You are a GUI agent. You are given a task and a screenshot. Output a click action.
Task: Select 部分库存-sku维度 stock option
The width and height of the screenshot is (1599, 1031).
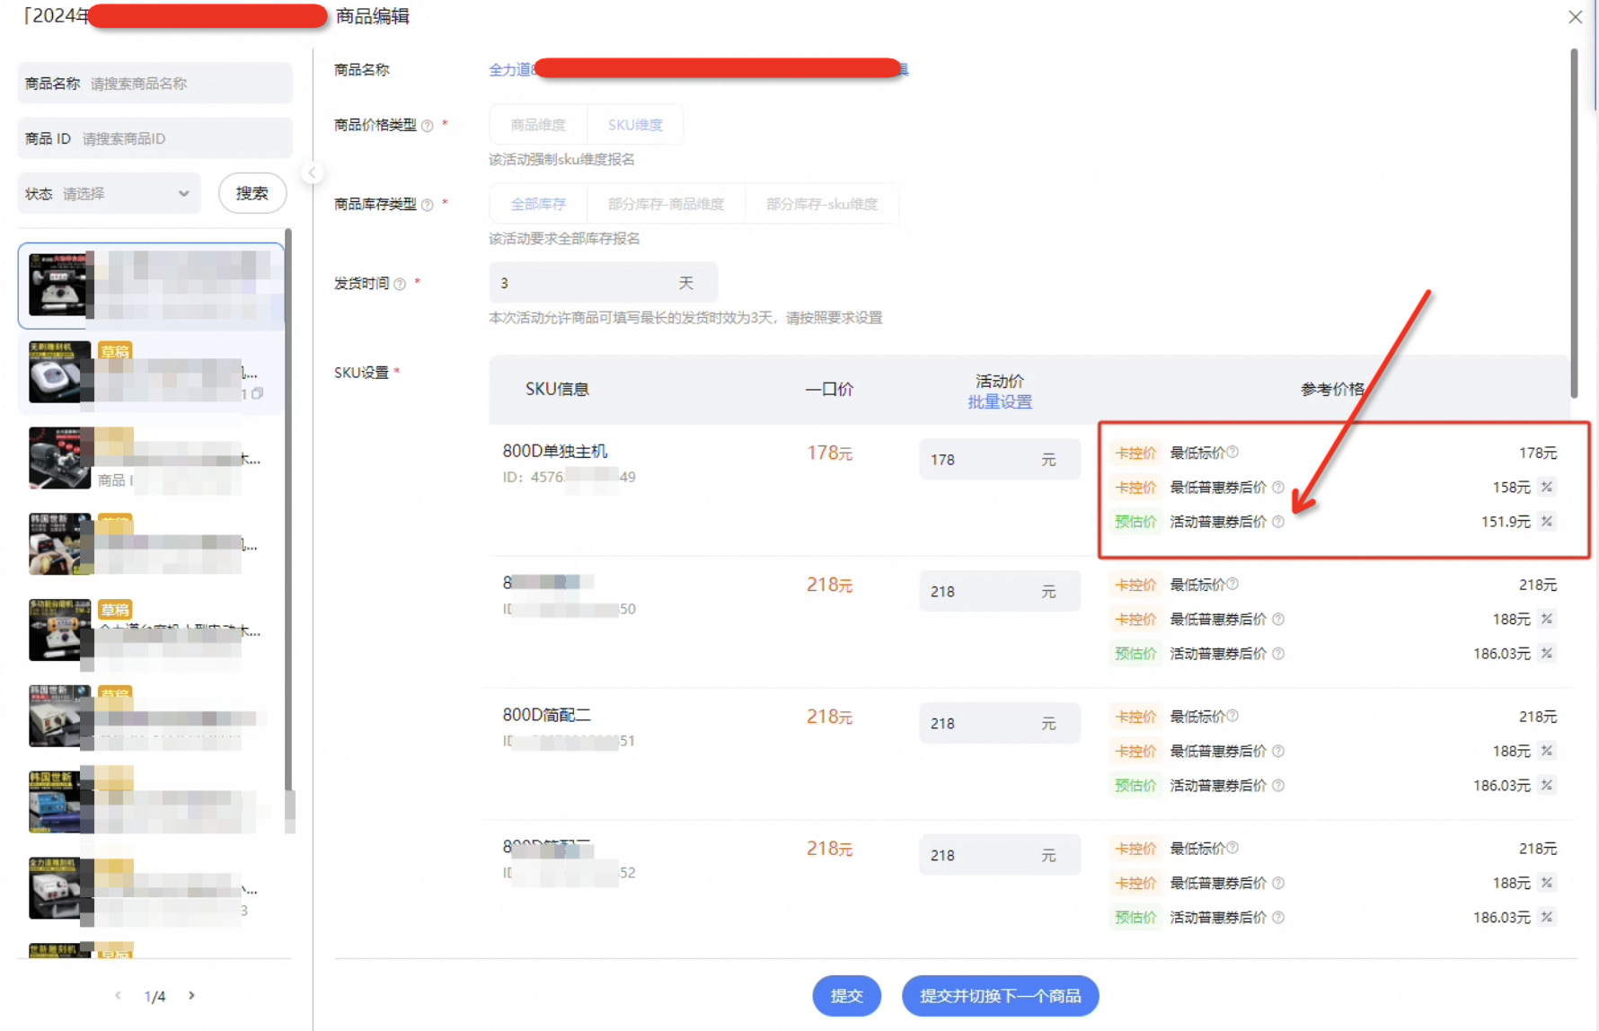coord(822,204)
